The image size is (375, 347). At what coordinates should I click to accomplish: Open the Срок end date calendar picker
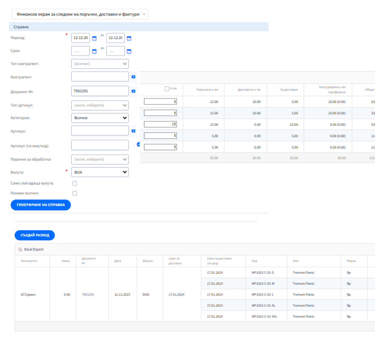pos(129,51)
